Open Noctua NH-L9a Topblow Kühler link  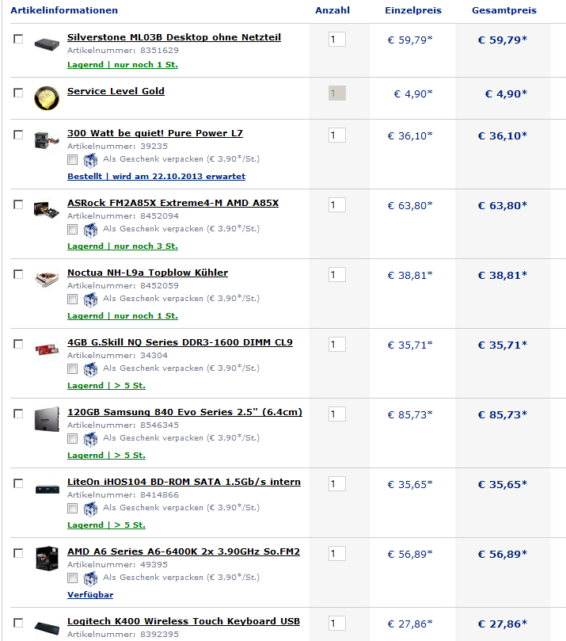(x=148, y=273)
